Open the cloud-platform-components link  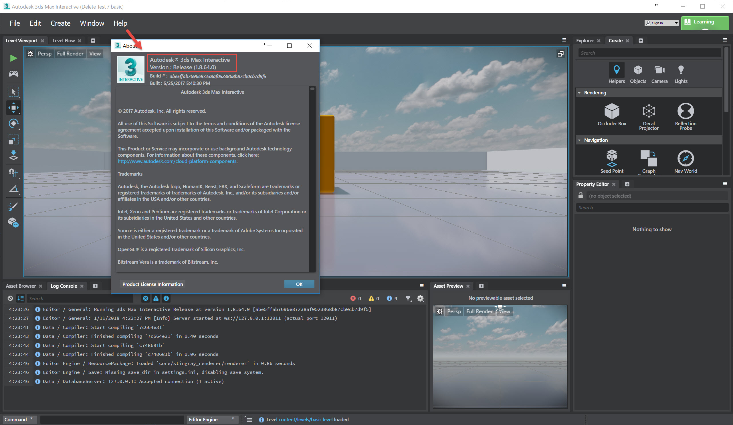coord(177,161)
